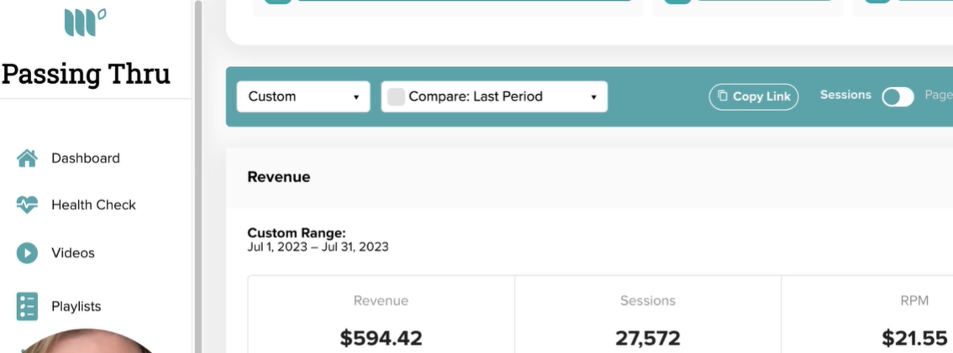Click the sidebar vertical scrollbar
953x353 pixels.
coord(198,176)
